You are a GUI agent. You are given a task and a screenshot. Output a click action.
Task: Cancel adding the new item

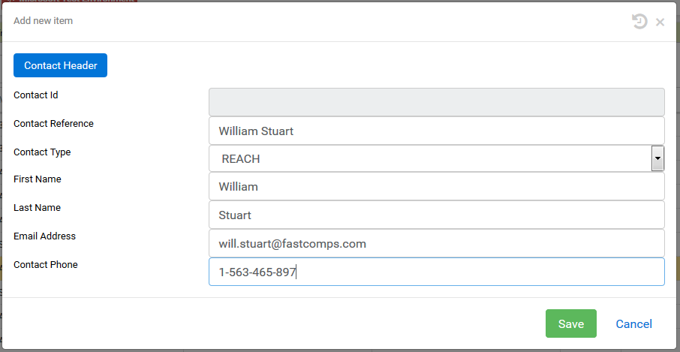(x=633, y=323)
